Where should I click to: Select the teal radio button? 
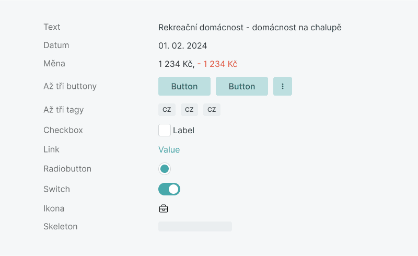tap(165, 169)
